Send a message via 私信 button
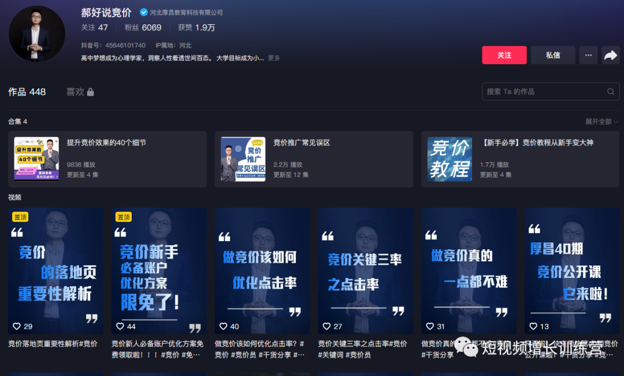624x376 pixels. [x=553, y=55]
